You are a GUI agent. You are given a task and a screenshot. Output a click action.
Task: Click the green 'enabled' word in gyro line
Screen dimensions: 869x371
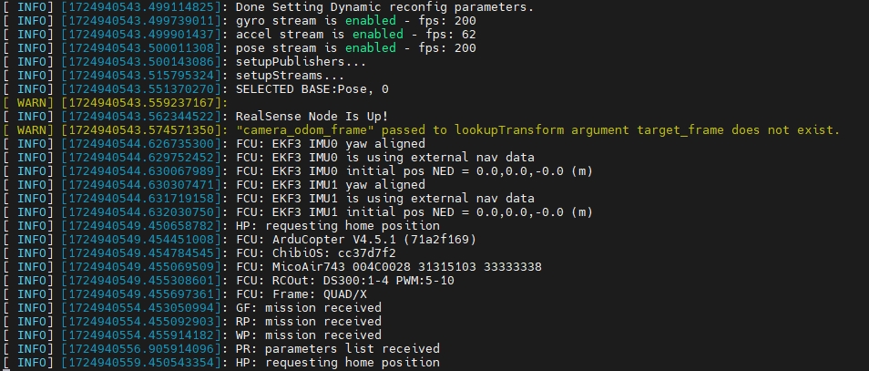pos(371,21)
